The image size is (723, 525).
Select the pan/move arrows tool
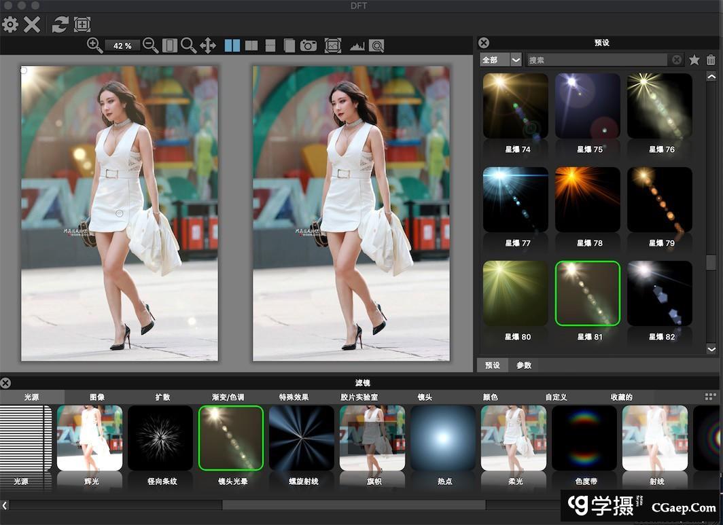click(208, 46)
